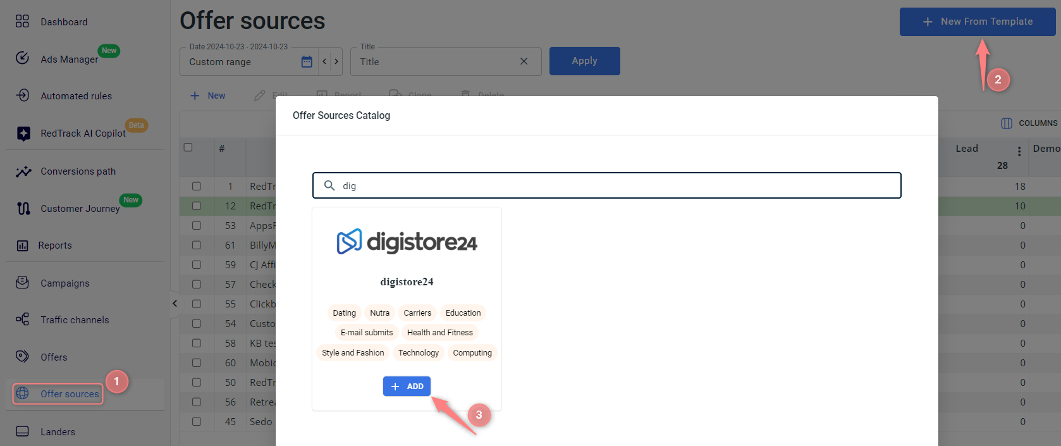Click the Computing category tag
The width and height of the screenshot is (1061, 446).
click(x=472, y=353)
